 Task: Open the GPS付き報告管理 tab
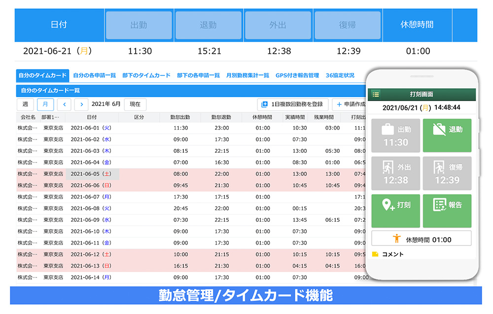pos(297,75)
